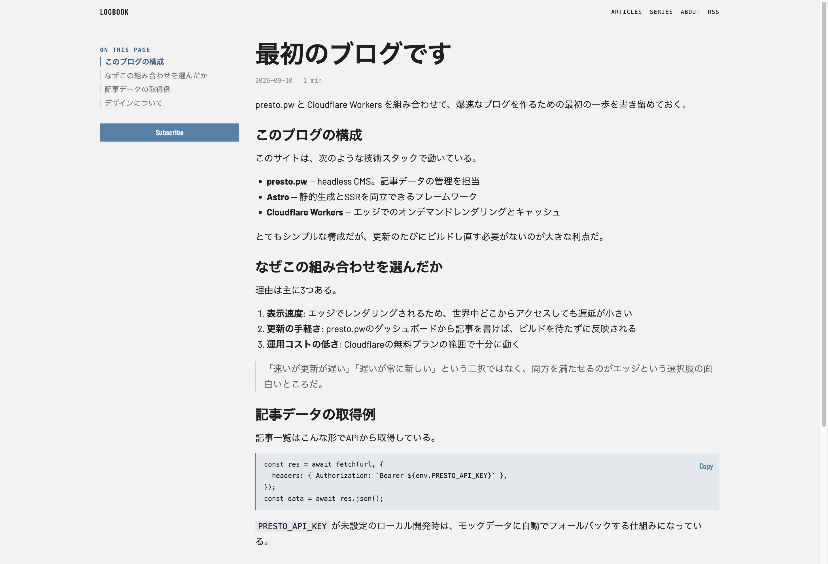Open the SERIES nav item
This screenshot has height=564, width=828.
pos(661,12)
